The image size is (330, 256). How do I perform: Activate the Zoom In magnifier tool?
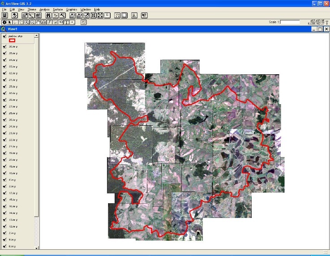pos(27,22)
